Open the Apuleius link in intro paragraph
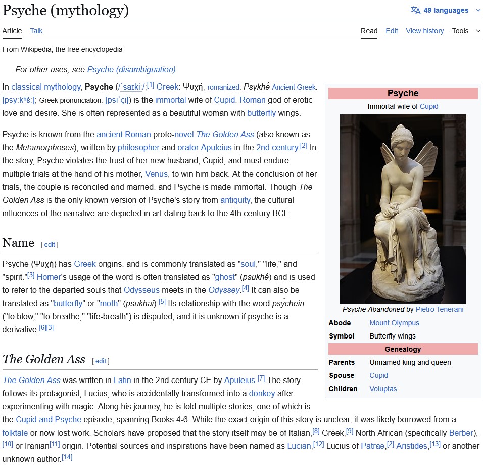 pos(216,147)
